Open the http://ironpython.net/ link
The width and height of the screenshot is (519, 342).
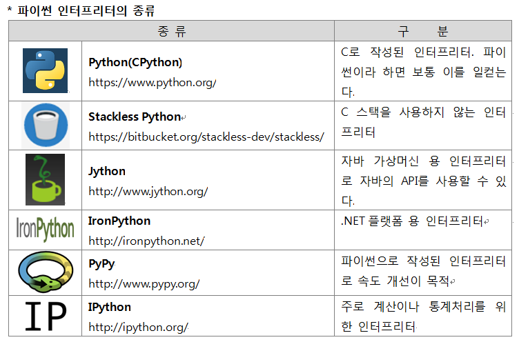pyautogui.click(x=146, y=241)
